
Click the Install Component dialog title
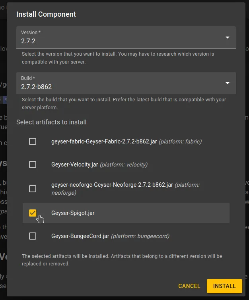[46, 14]
